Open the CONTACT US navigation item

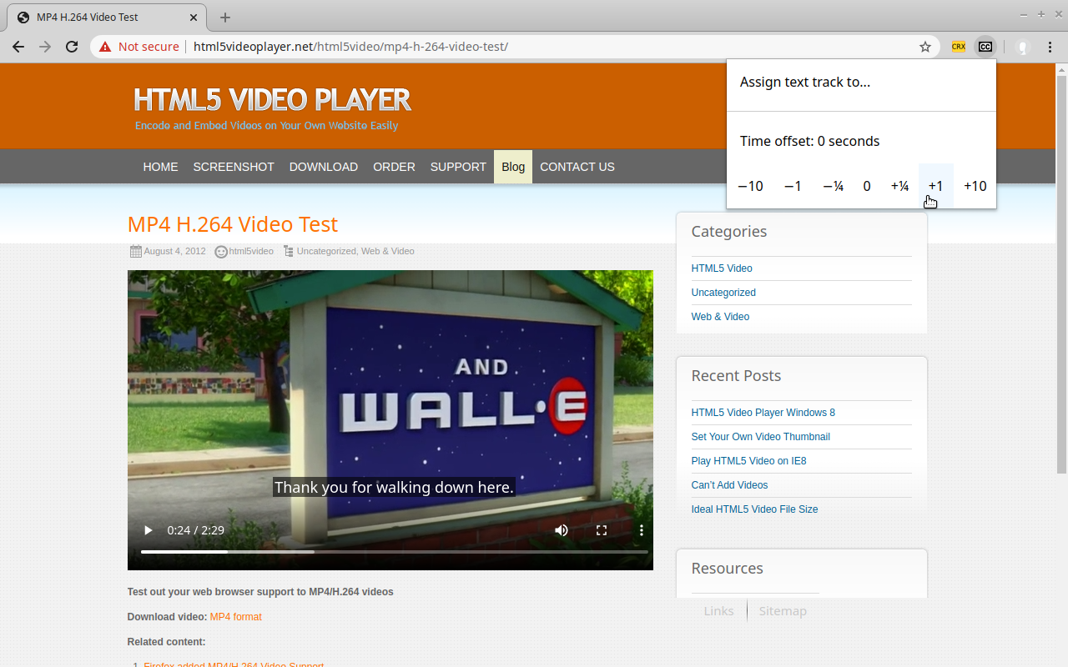[x=577, y=167]
